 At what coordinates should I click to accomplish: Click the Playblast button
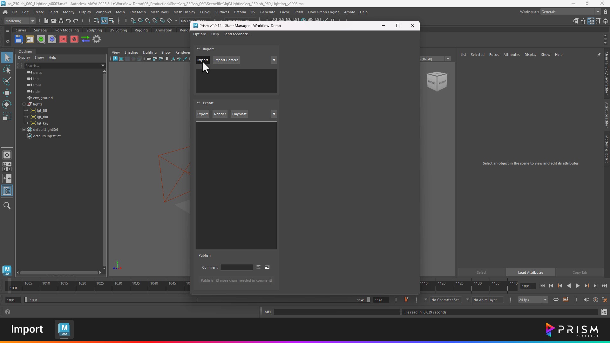[x=239, y=114]
